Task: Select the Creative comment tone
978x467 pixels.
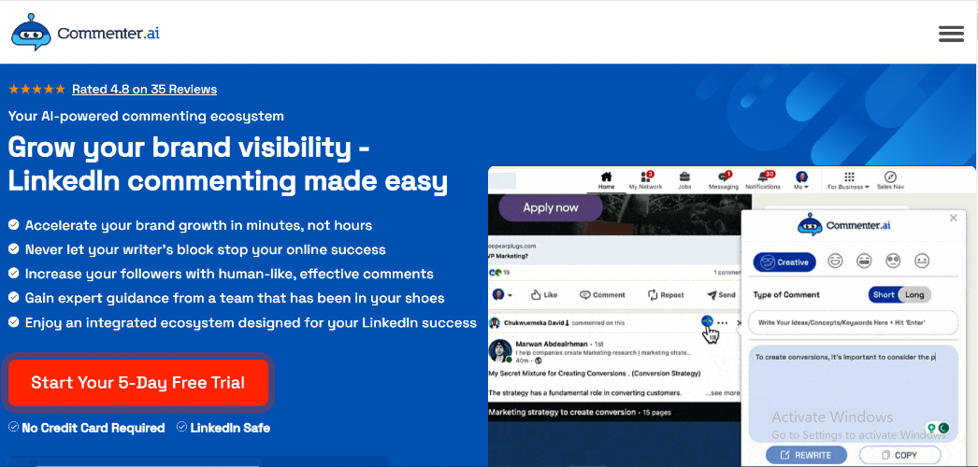Action: tap(784, 262)
